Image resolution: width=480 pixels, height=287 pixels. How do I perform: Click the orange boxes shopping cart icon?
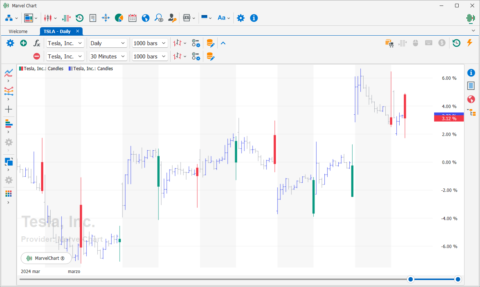389,43
